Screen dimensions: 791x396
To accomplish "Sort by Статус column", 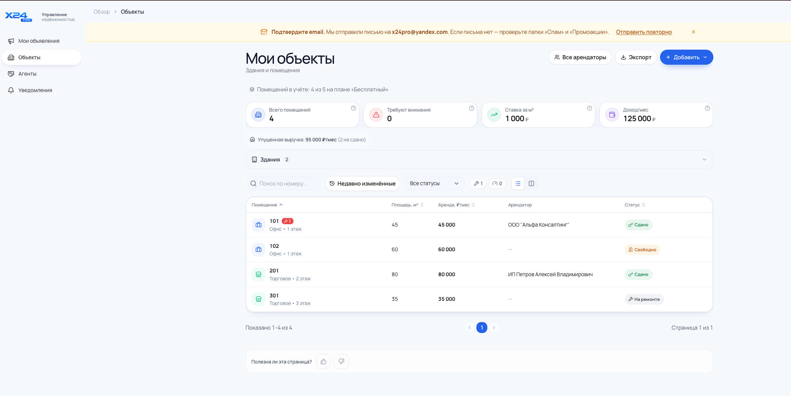I will 635,205.
